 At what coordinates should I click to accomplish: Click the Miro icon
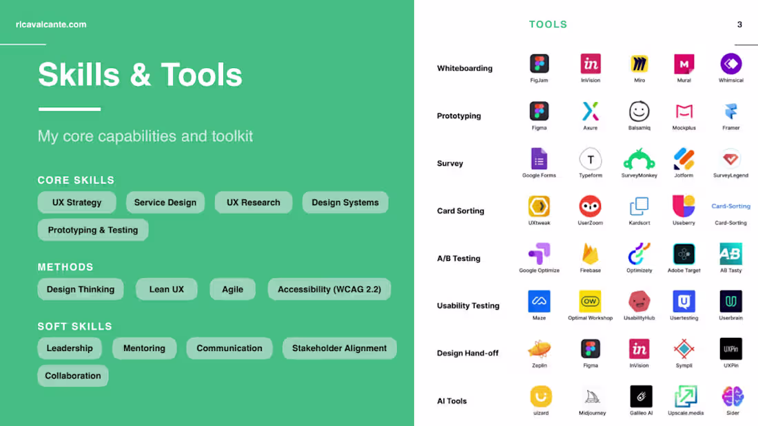tap(639, 64)
